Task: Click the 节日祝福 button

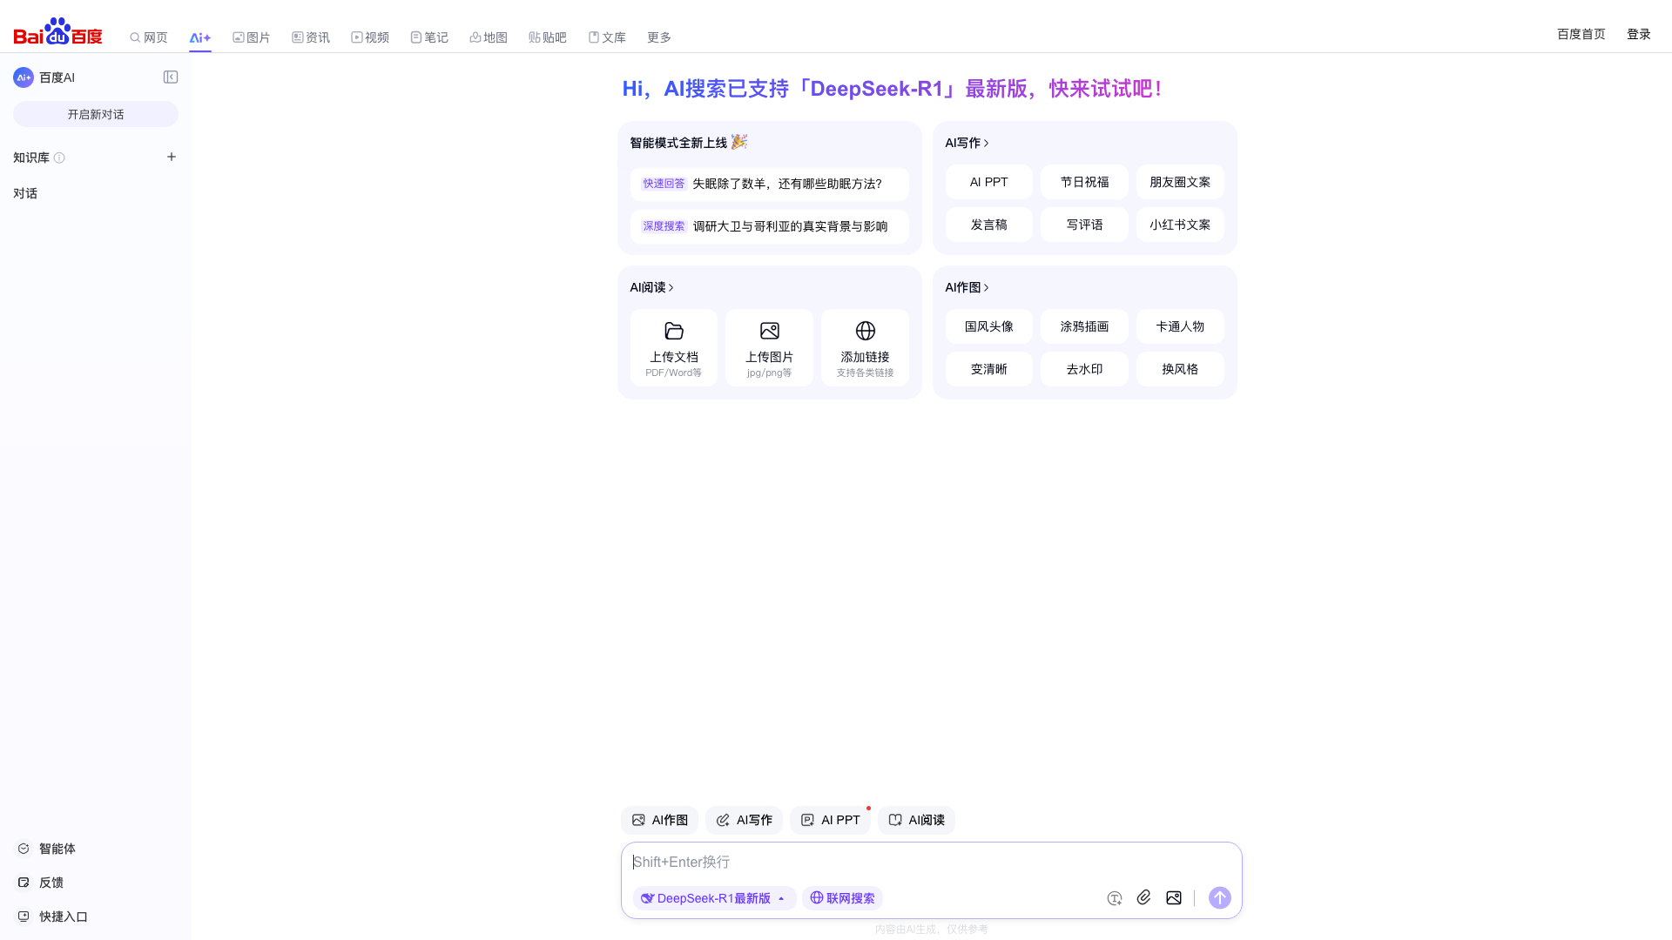Action: pos(1085,182)
